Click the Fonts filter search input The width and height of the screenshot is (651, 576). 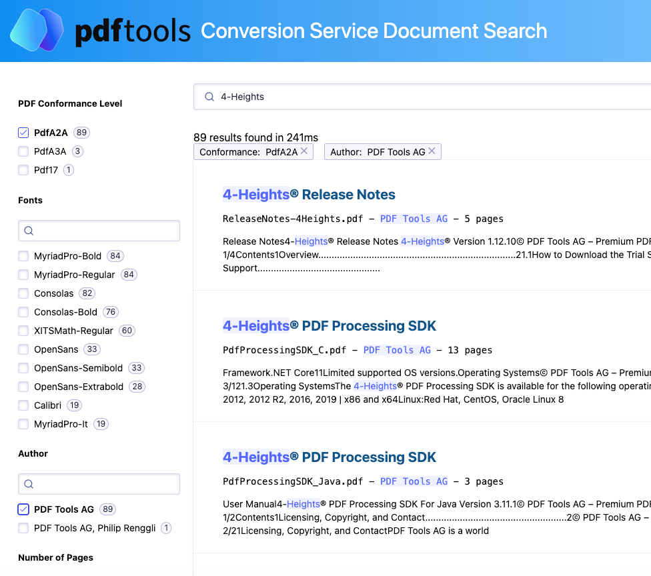[99, 231]
